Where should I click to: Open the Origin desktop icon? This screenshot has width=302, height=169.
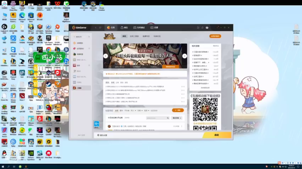[57, 28]
